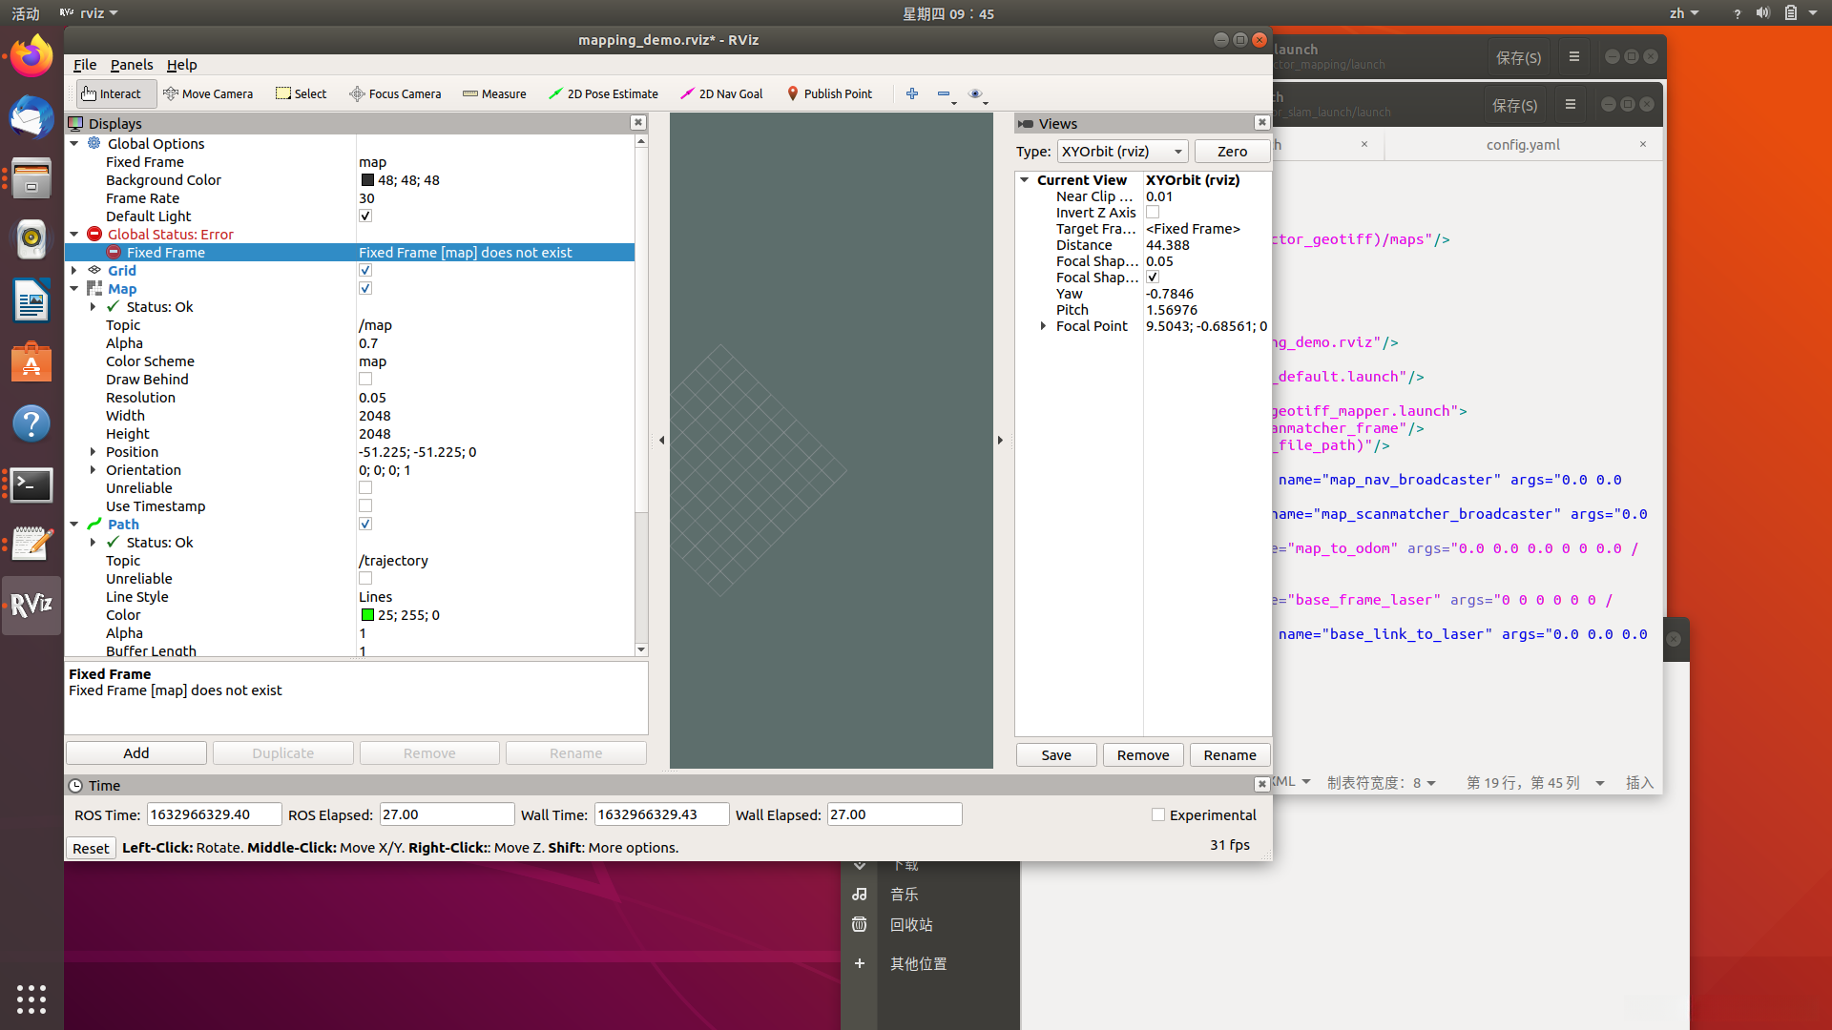Viewport: 1832px width, 1030px height.
Task: Expand the Focal Point property
Action: 1043,326
